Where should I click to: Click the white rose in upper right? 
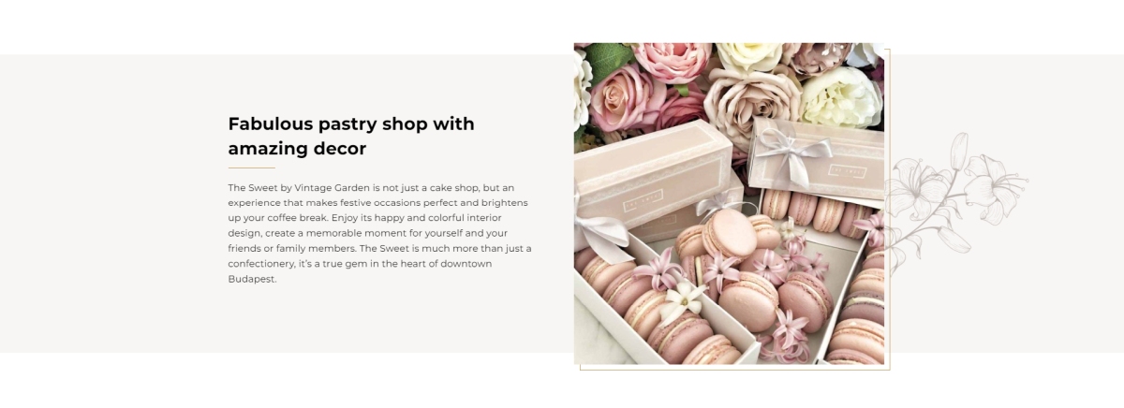(840, 95)
